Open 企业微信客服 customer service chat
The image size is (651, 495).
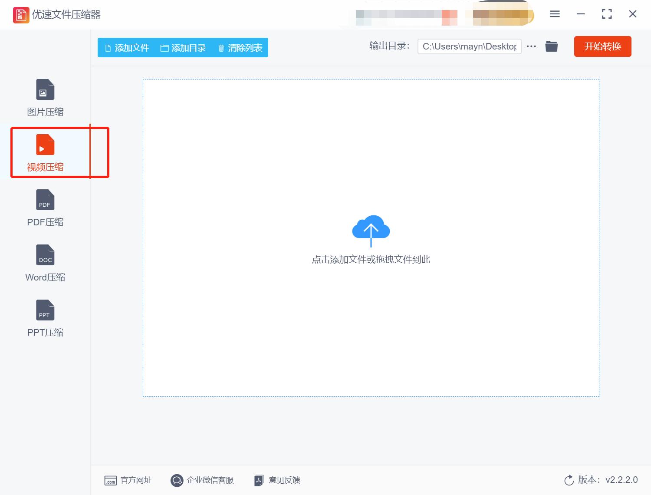[x=177, y=480]
